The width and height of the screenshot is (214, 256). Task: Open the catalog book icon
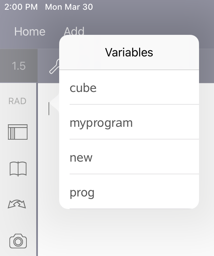pyautogui.click(x=18, y=169)
